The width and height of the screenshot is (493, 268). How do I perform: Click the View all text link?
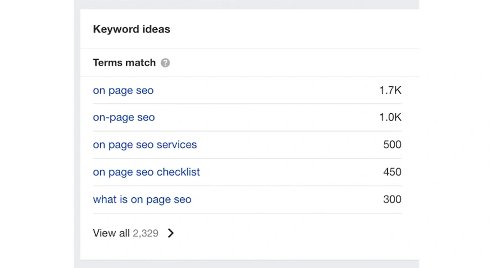pyautogui.click(x=111, y=233)
